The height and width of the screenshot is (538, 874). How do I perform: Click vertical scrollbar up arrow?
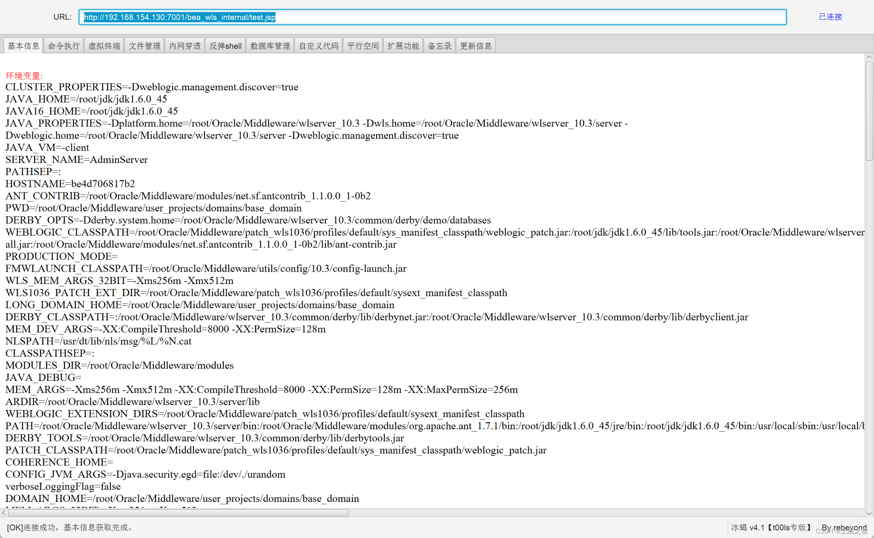869,57
